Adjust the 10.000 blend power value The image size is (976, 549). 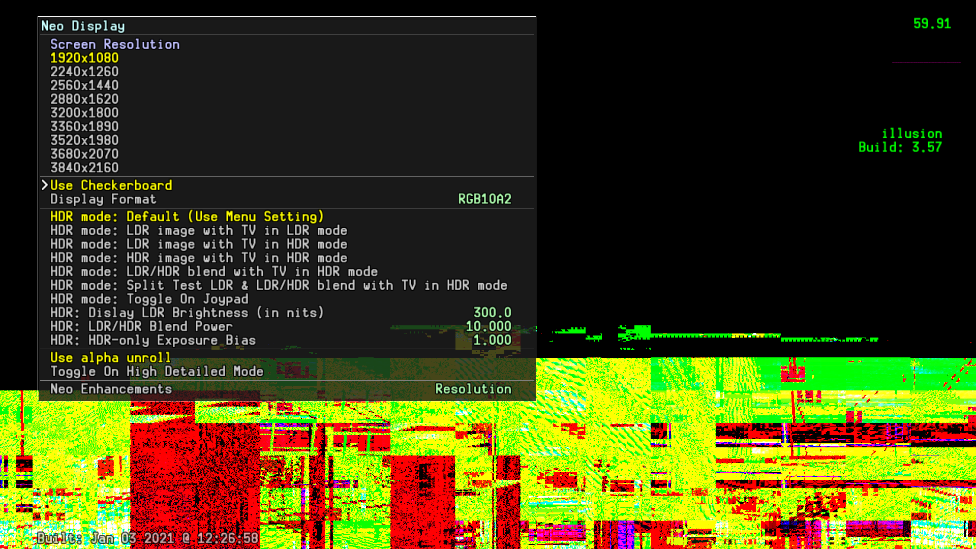[x=489, y=326]
